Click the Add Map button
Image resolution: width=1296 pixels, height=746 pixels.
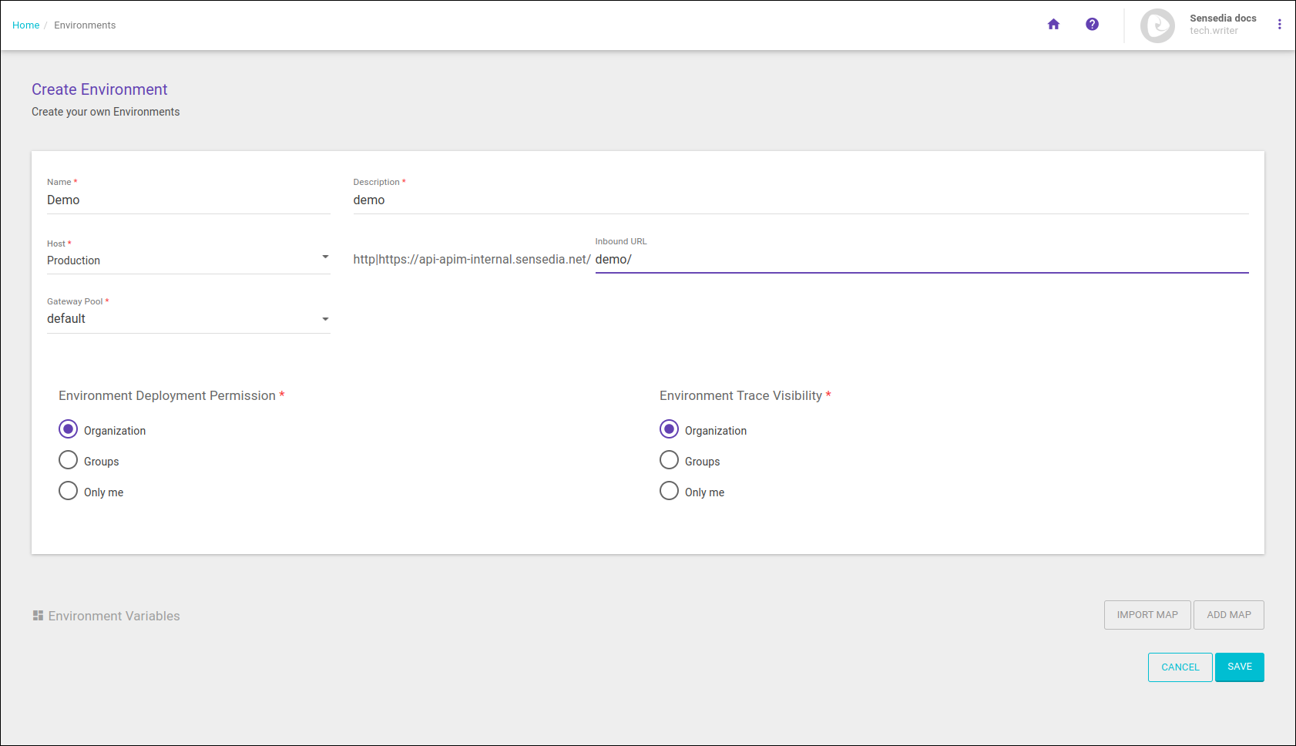pyautogui.click(x=1228, y=615)
